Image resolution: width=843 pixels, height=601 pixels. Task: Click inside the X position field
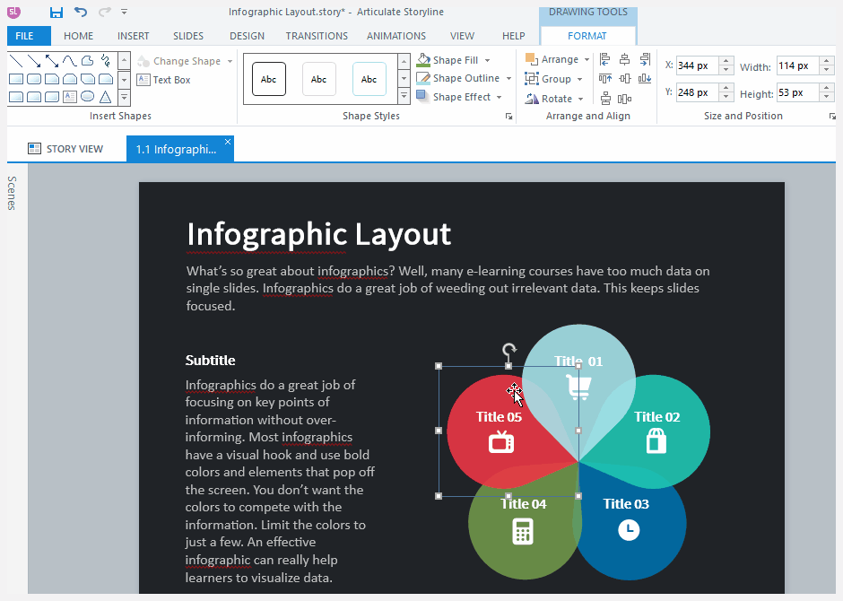(700, 65)
